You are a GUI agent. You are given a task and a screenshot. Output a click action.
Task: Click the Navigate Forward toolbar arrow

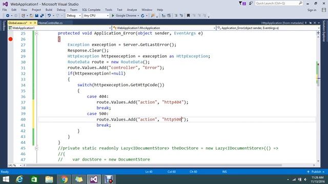click(16, 16)
